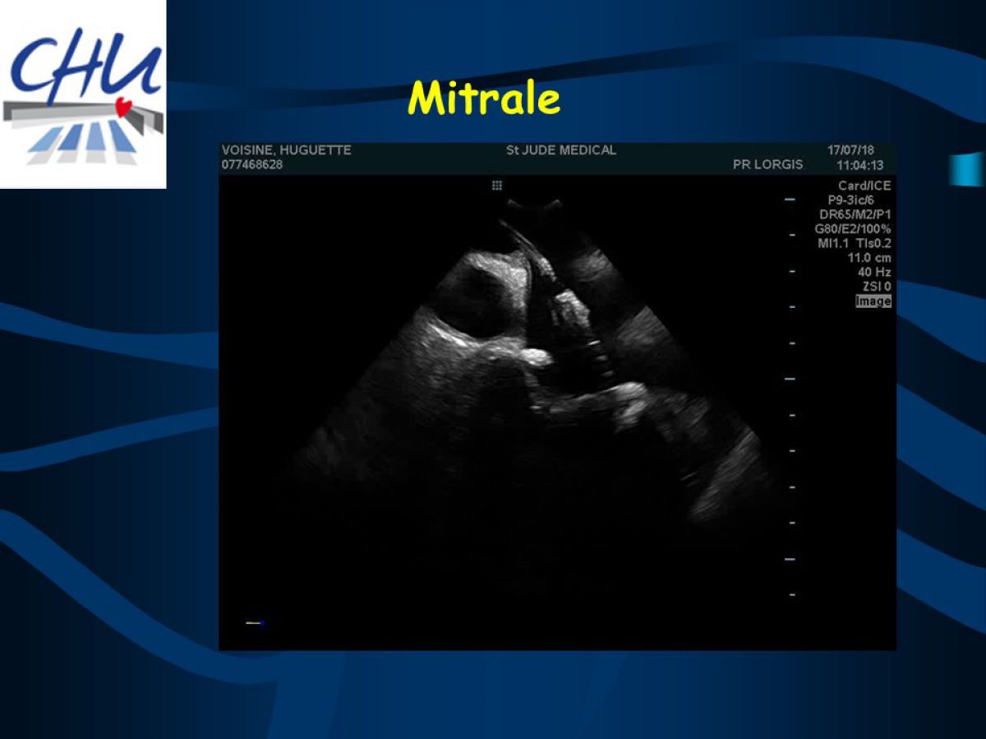The height and width of the screenshot is (739, 986).
Task: Click the 40 Hz frame rate value
Action: click(874, 272)
